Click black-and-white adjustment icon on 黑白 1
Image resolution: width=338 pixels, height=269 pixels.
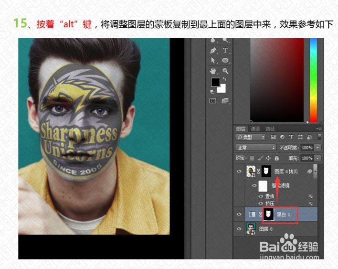pyautogui.click(x=252, y=214)
